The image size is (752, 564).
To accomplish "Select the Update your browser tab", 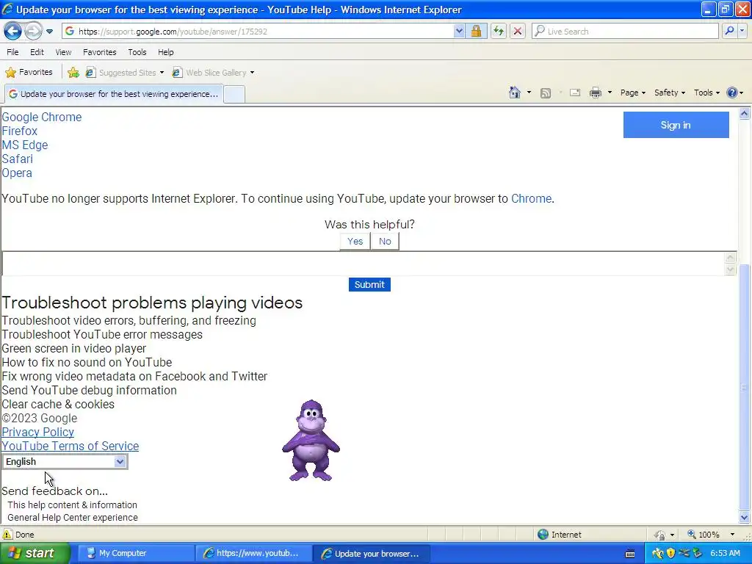I will pos(114,94).
